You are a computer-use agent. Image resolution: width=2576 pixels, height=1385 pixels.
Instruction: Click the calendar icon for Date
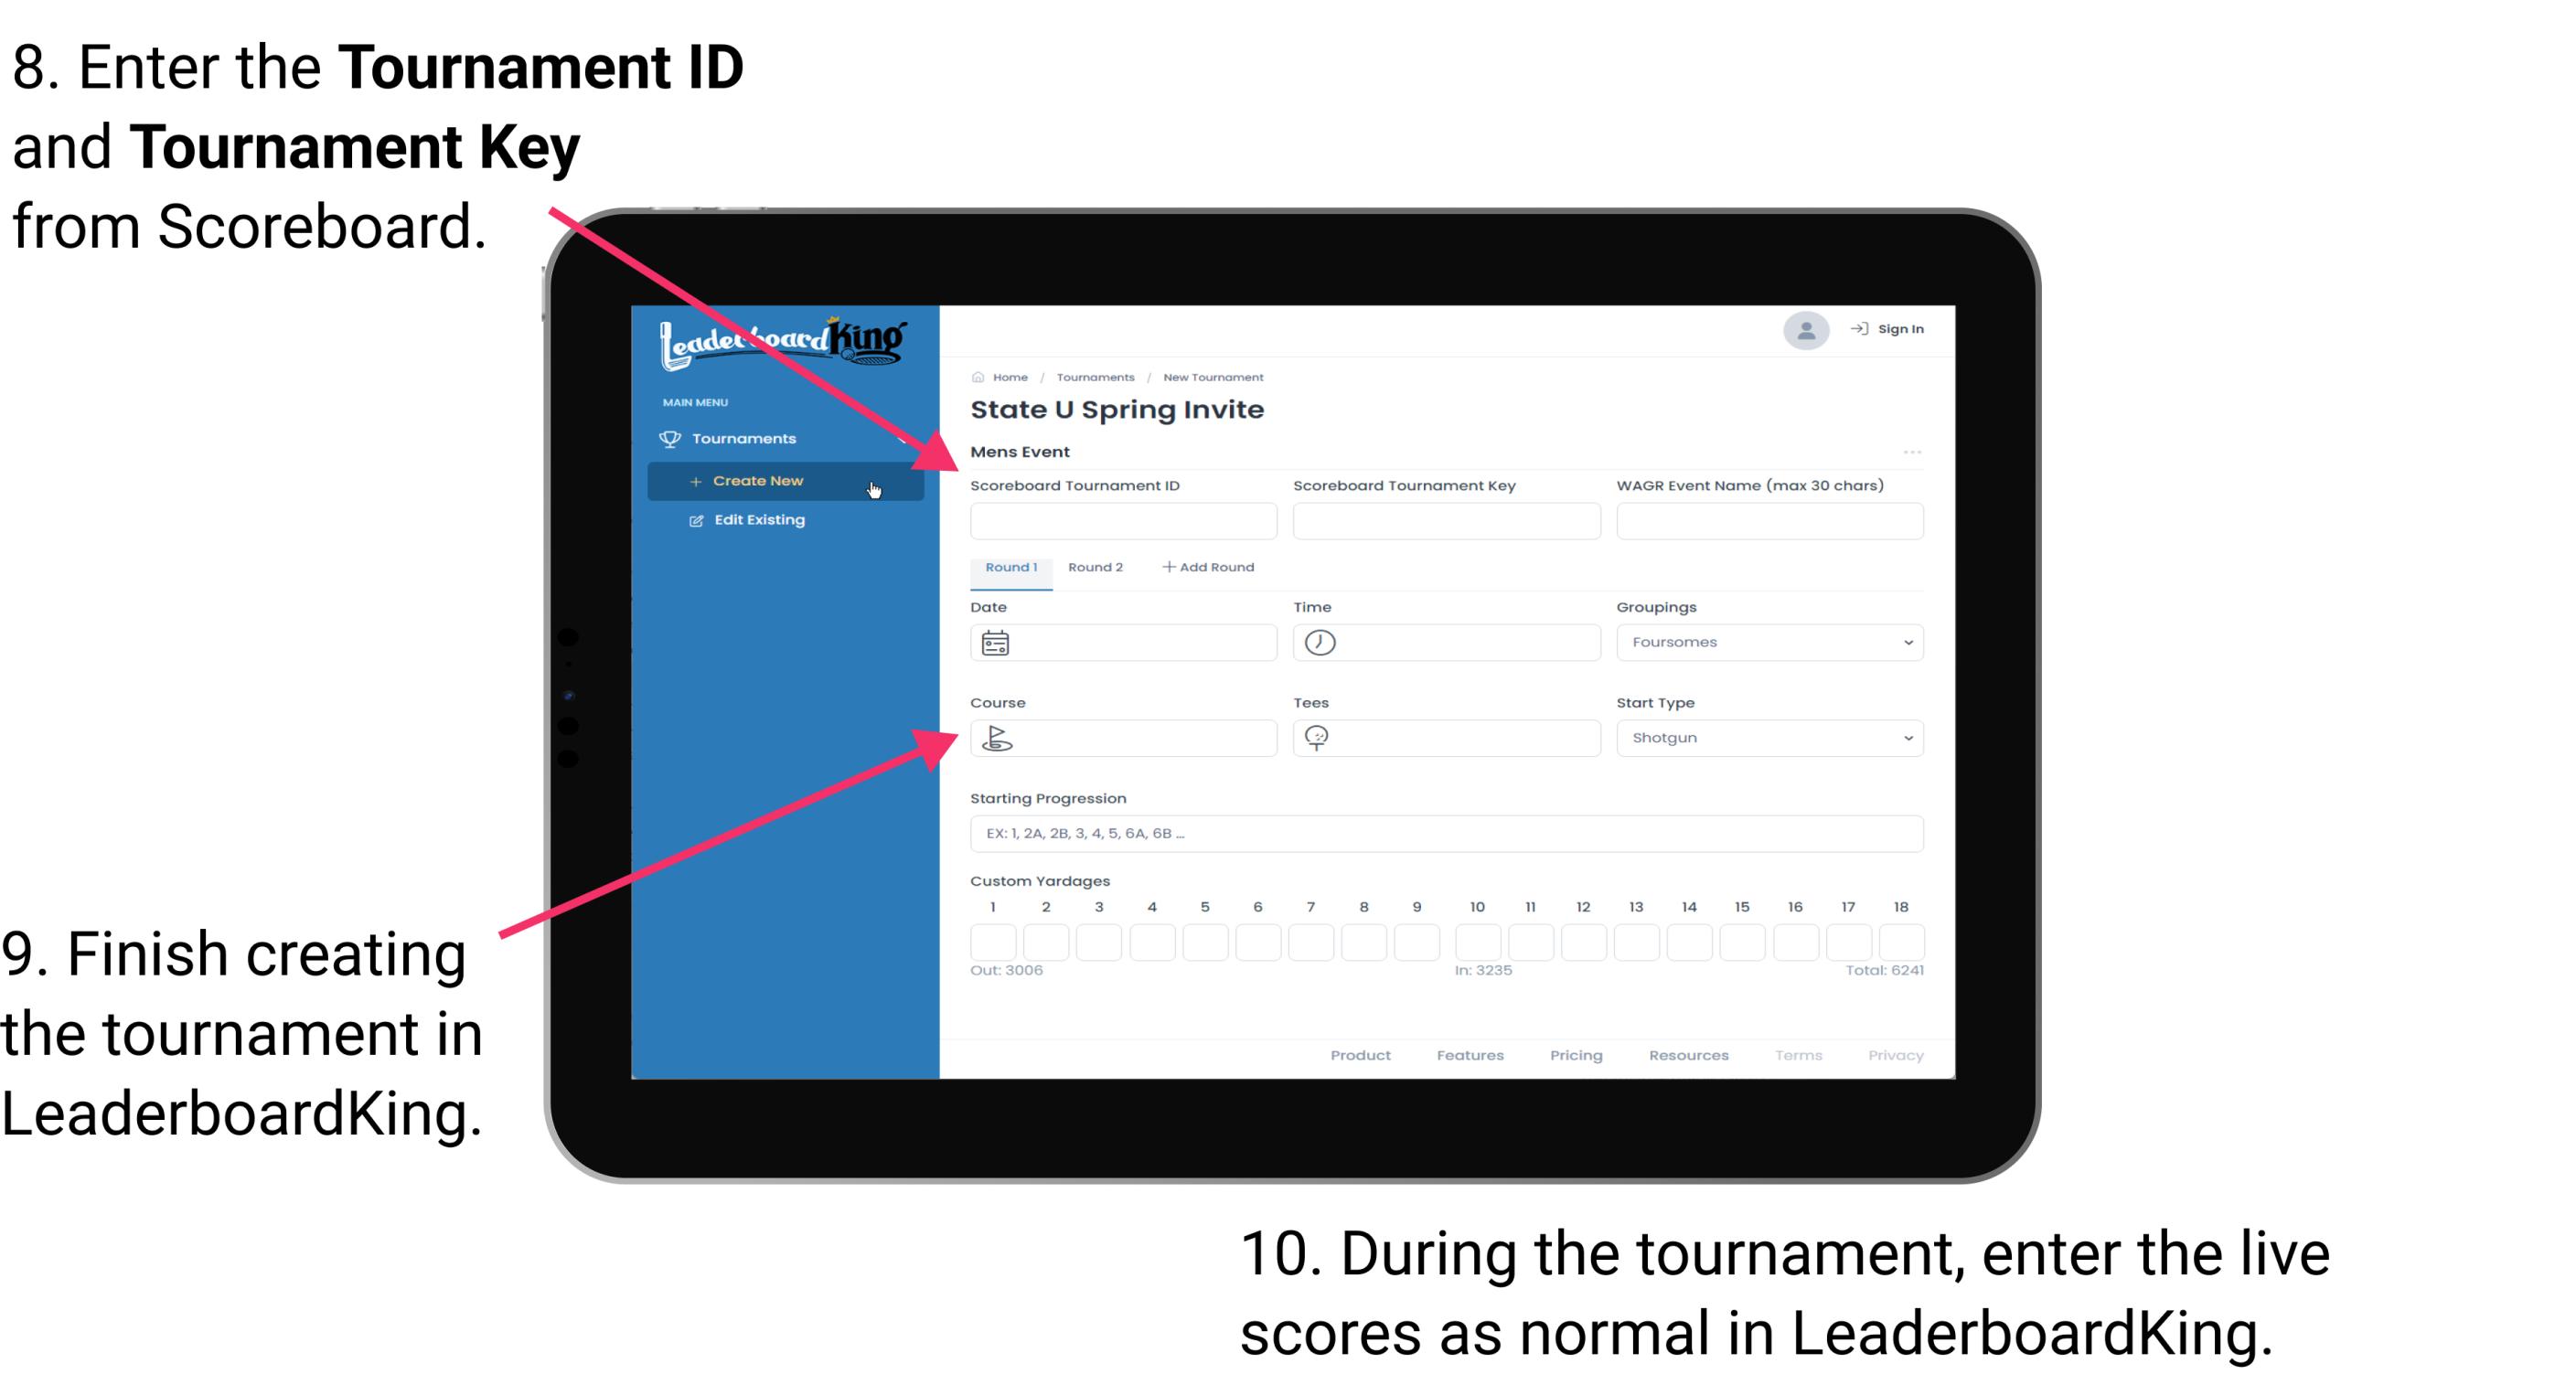[998, 642]
